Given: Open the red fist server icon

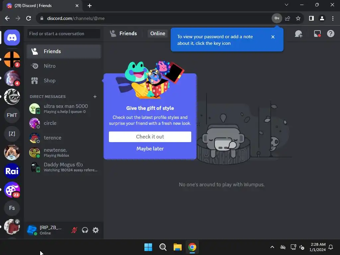Looking at the screenshot, I should [12, 227].
